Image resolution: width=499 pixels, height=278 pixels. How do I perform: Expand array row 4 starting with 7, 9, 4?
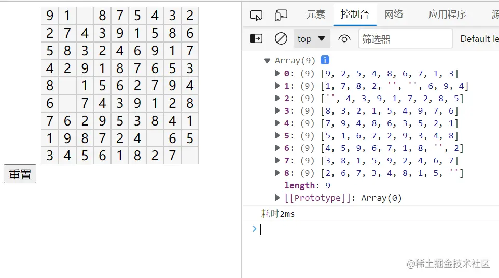coord(277,123)
